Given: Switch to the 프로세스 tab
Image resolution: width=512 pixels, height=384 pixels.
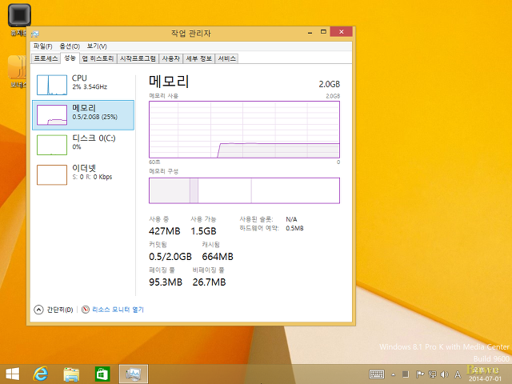Looking at the screenshot, I should 46,58.
